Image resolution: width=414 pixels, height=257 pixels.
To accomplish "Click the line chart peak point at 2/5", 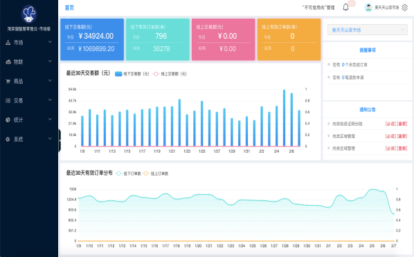I will pyautogui.click(x=372, y=189).
